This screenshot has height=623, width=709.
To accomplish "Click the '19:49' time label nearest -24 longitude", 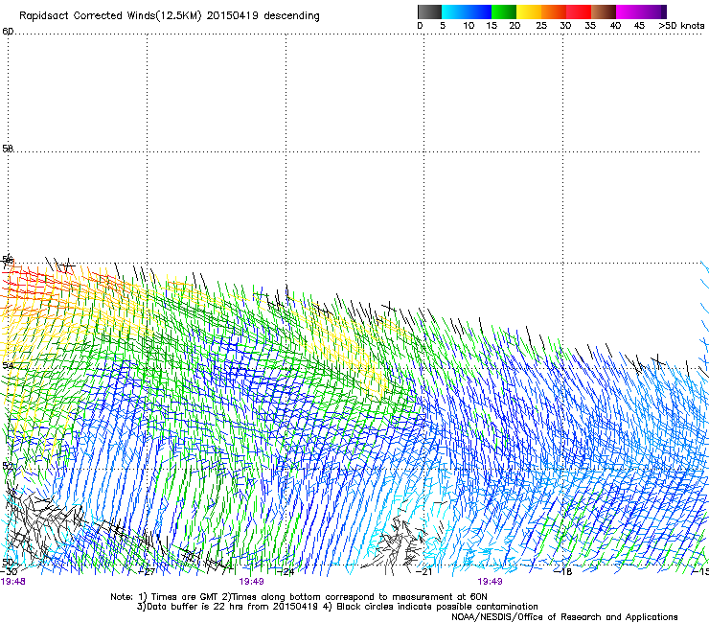I will click(251, 582).
